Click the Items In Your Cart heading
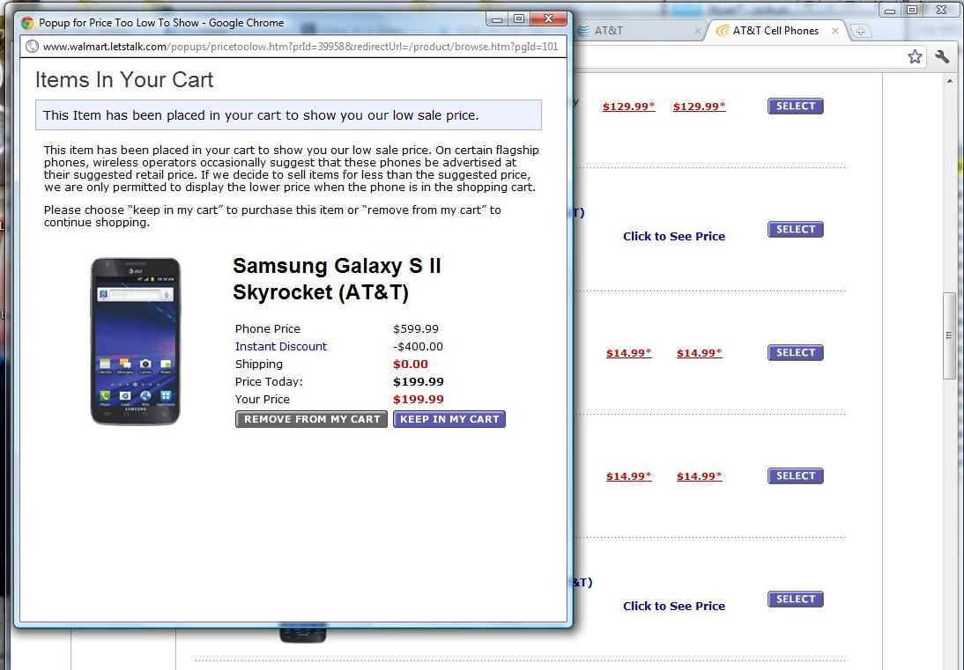The image size is (964, 670). tap(124, 80)
